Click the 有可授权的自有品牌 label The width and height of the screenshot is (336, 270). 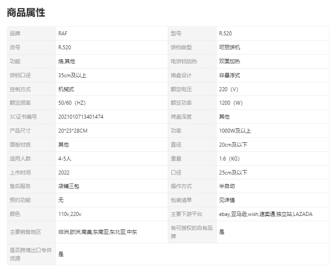[x=192, y=232]
